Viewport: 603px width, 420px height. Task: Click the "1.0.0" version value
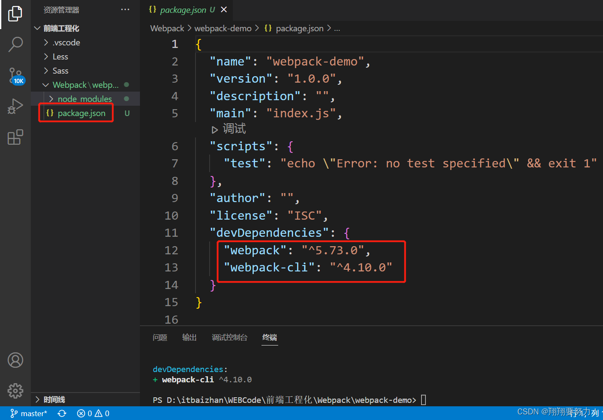312,79
